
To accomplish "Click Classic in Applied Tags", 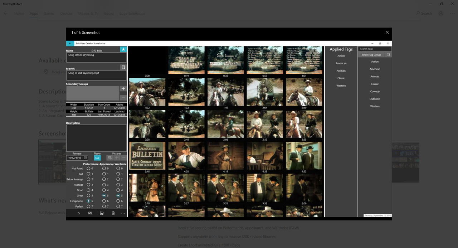I will (x=341, y=78).
